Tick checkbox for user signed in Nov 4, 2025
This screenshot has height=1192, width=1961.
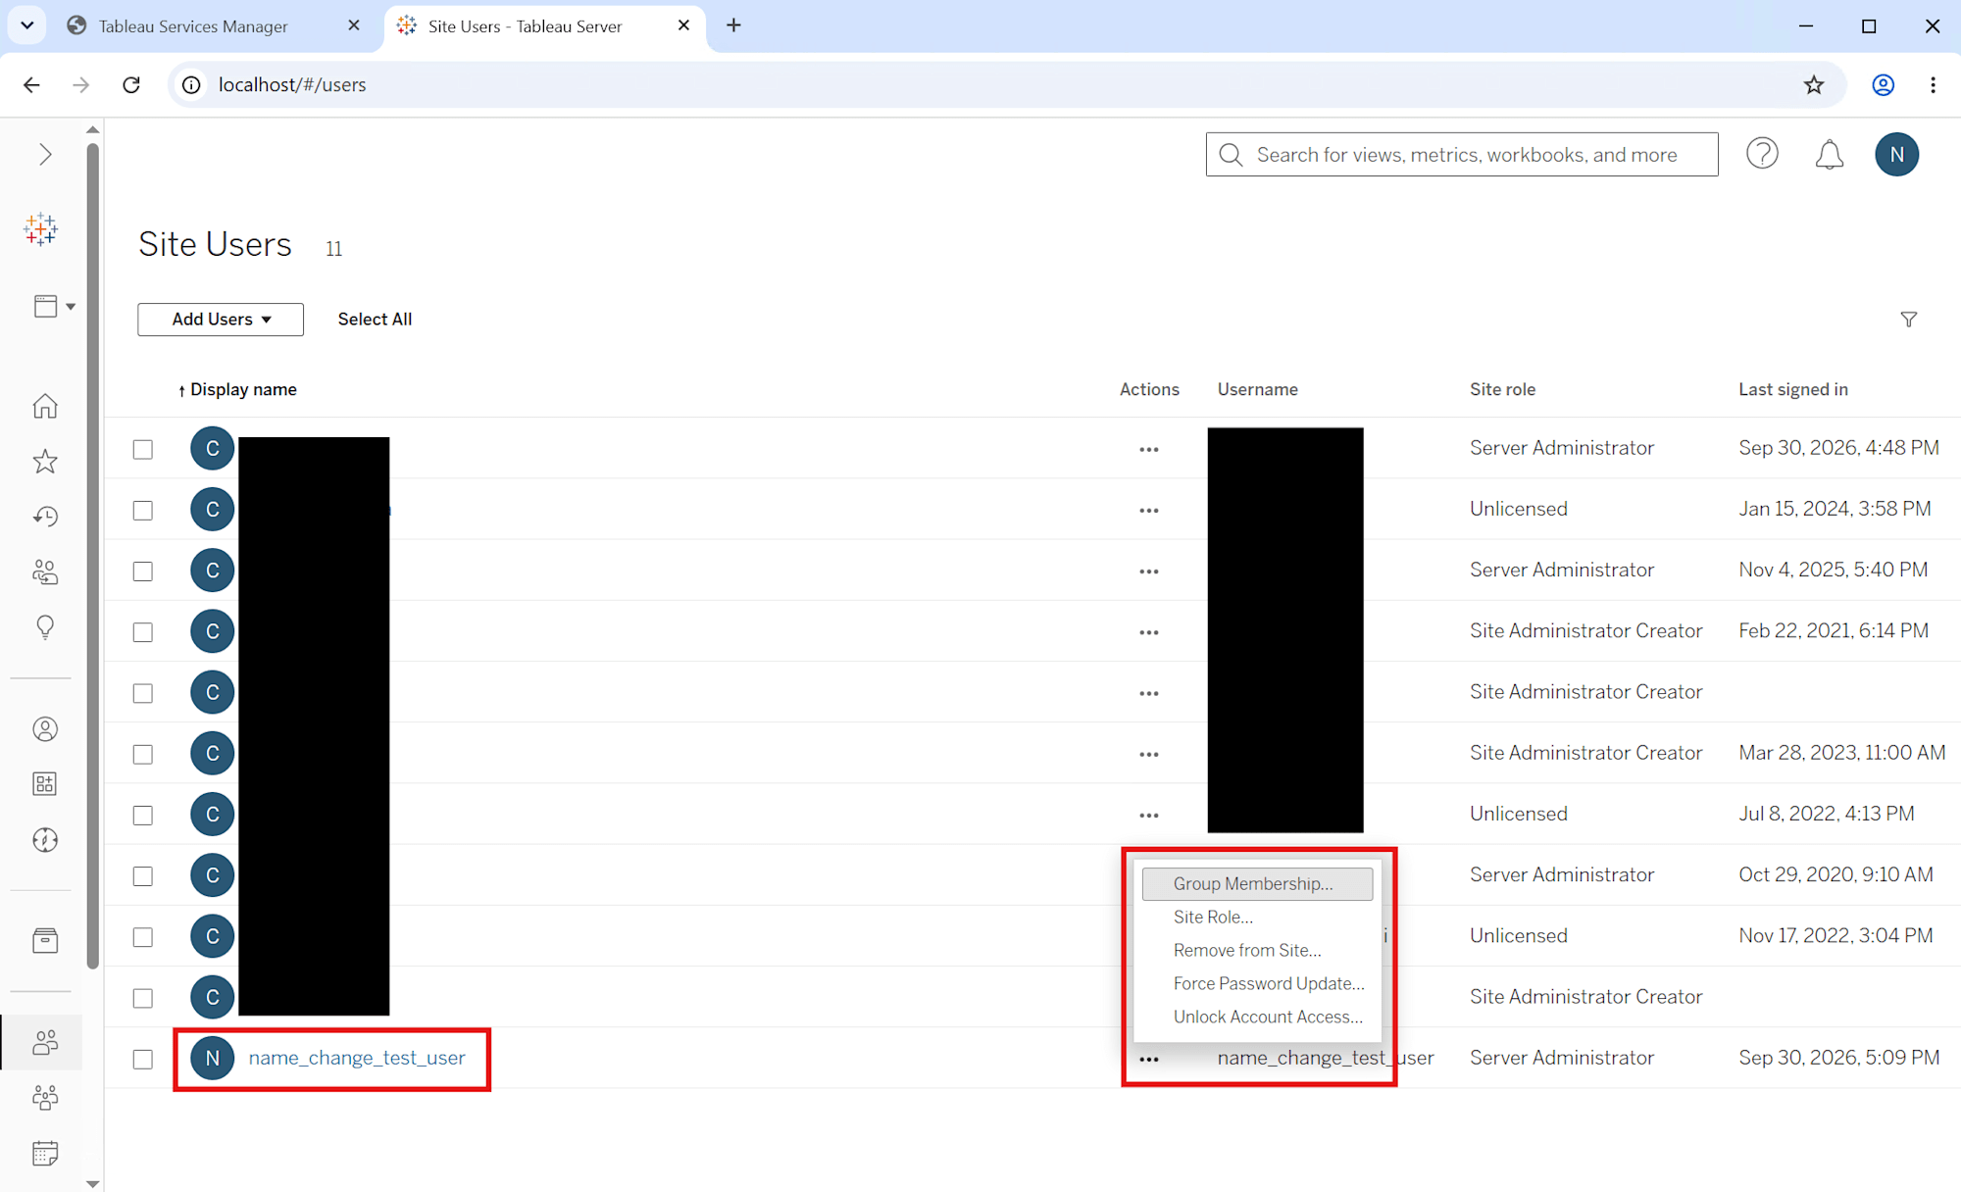click(143, 571)
